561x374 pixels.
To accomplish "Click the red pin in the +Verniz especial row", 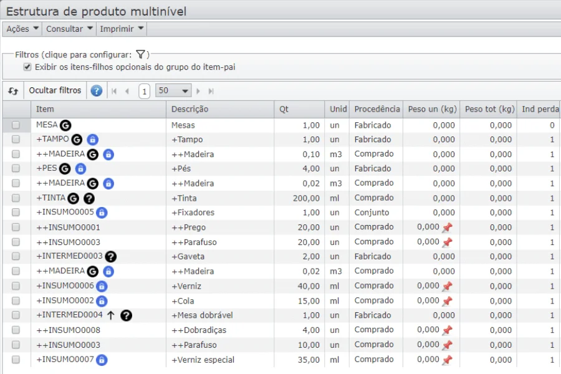I will point(447,360).
